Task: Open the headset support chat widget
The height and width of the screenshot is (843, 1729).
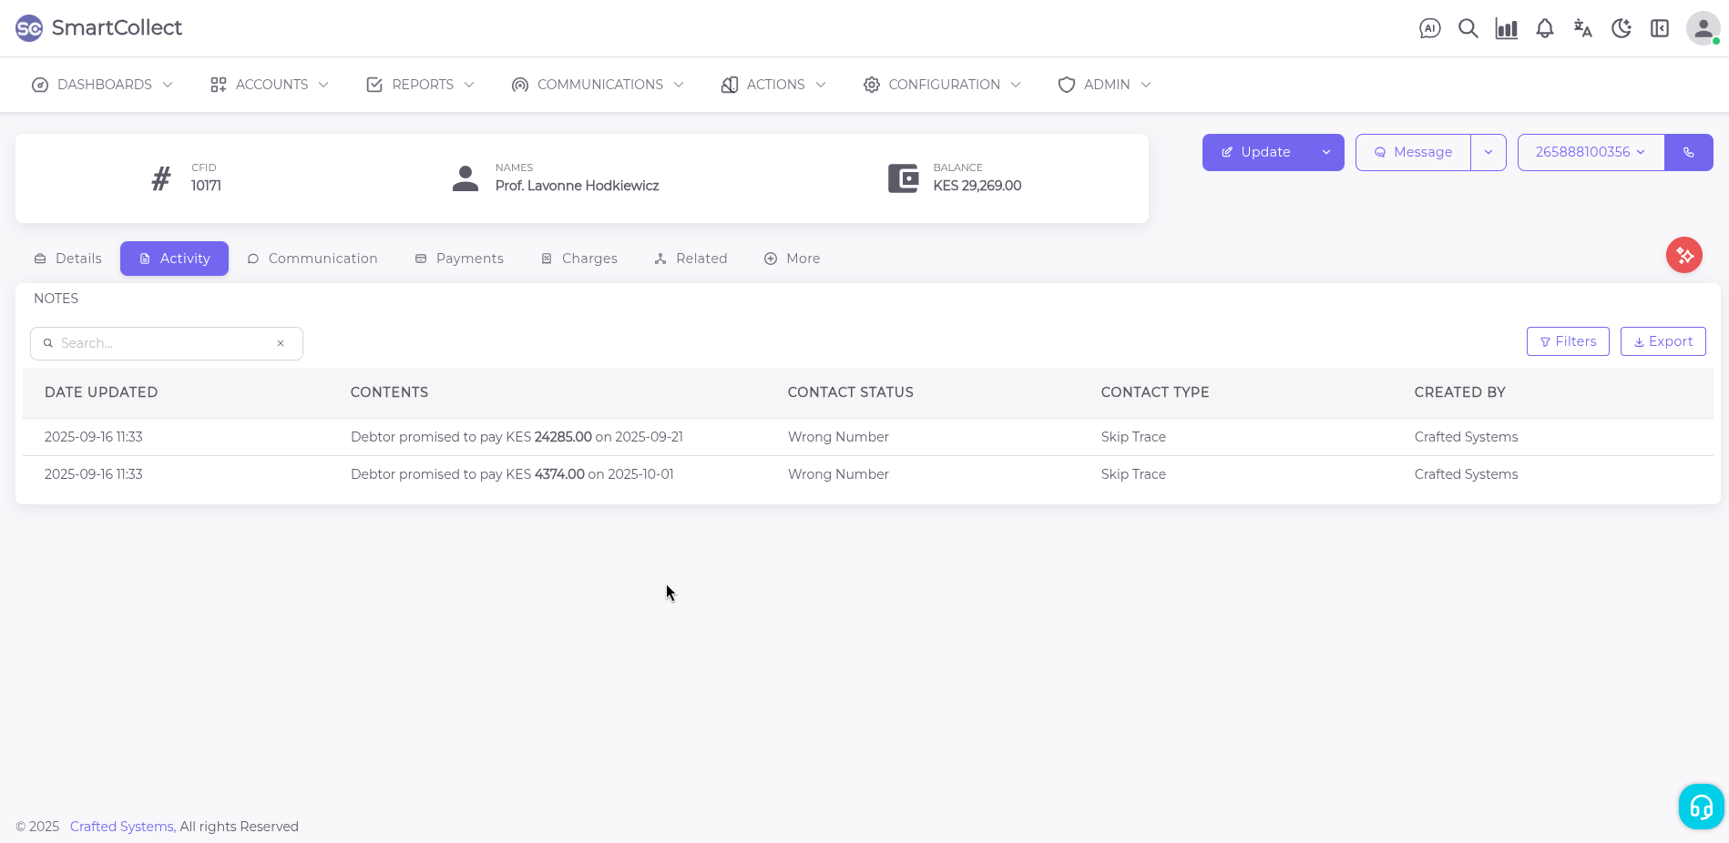Action: pyautogui.click(x=1701, y=806)
